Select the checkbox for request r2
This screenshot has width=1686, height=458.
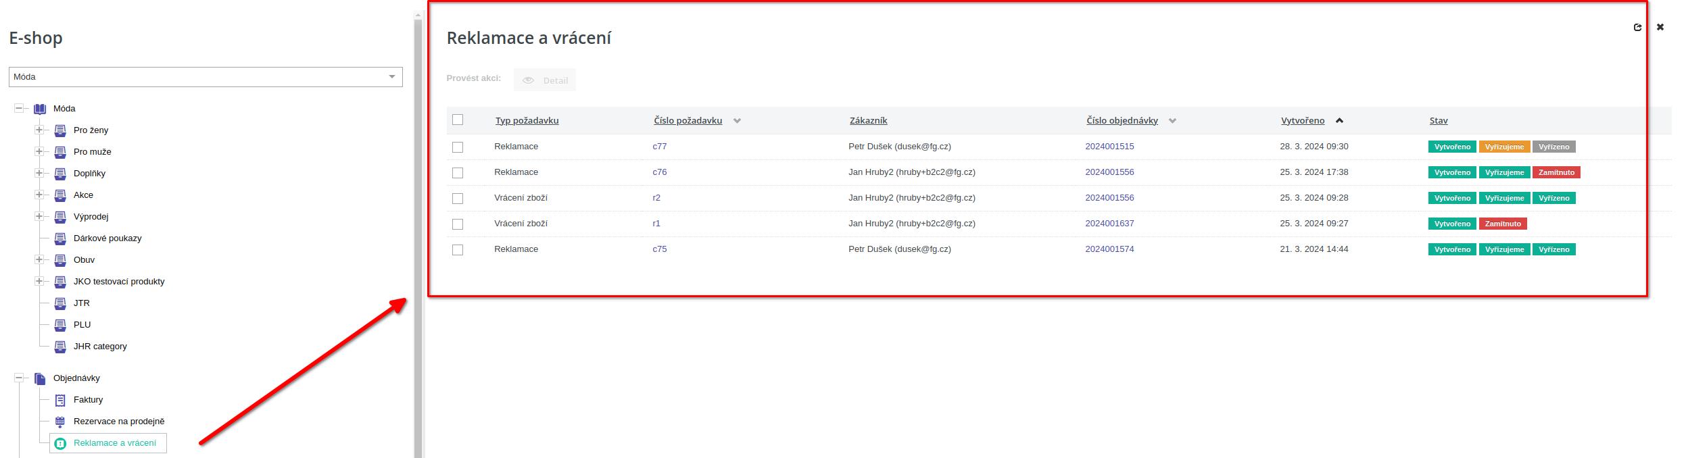click(458, 199)
